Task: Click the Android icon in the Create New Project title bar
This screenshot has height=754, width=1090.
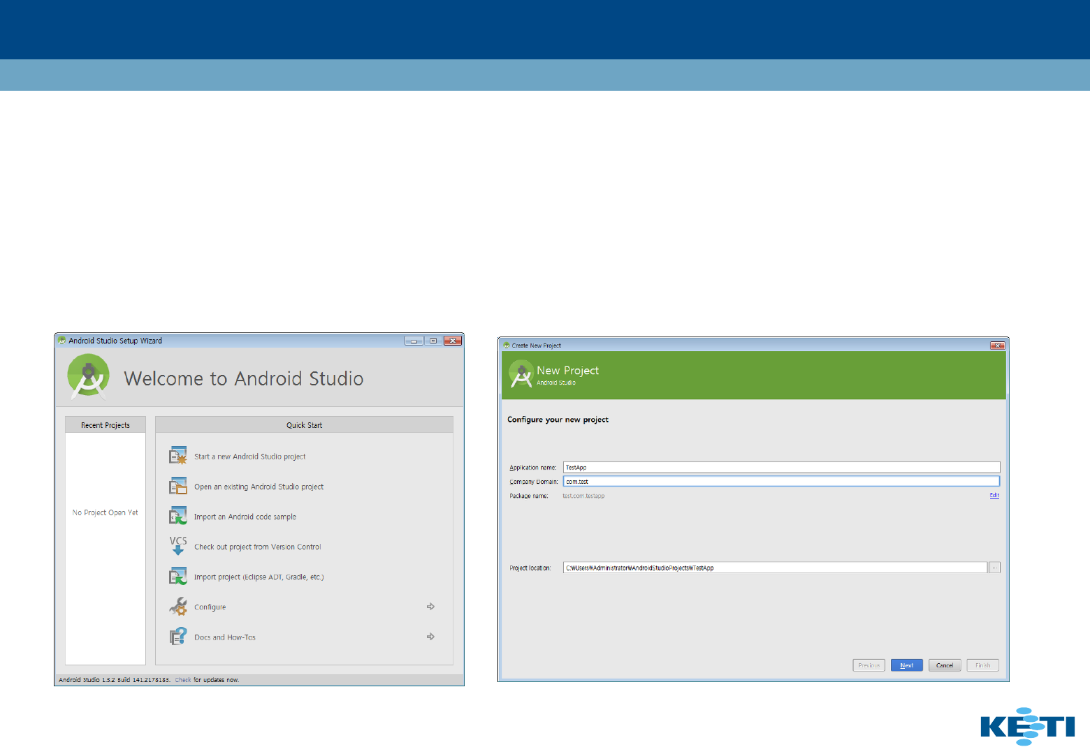Action: [x=507, y=345]
